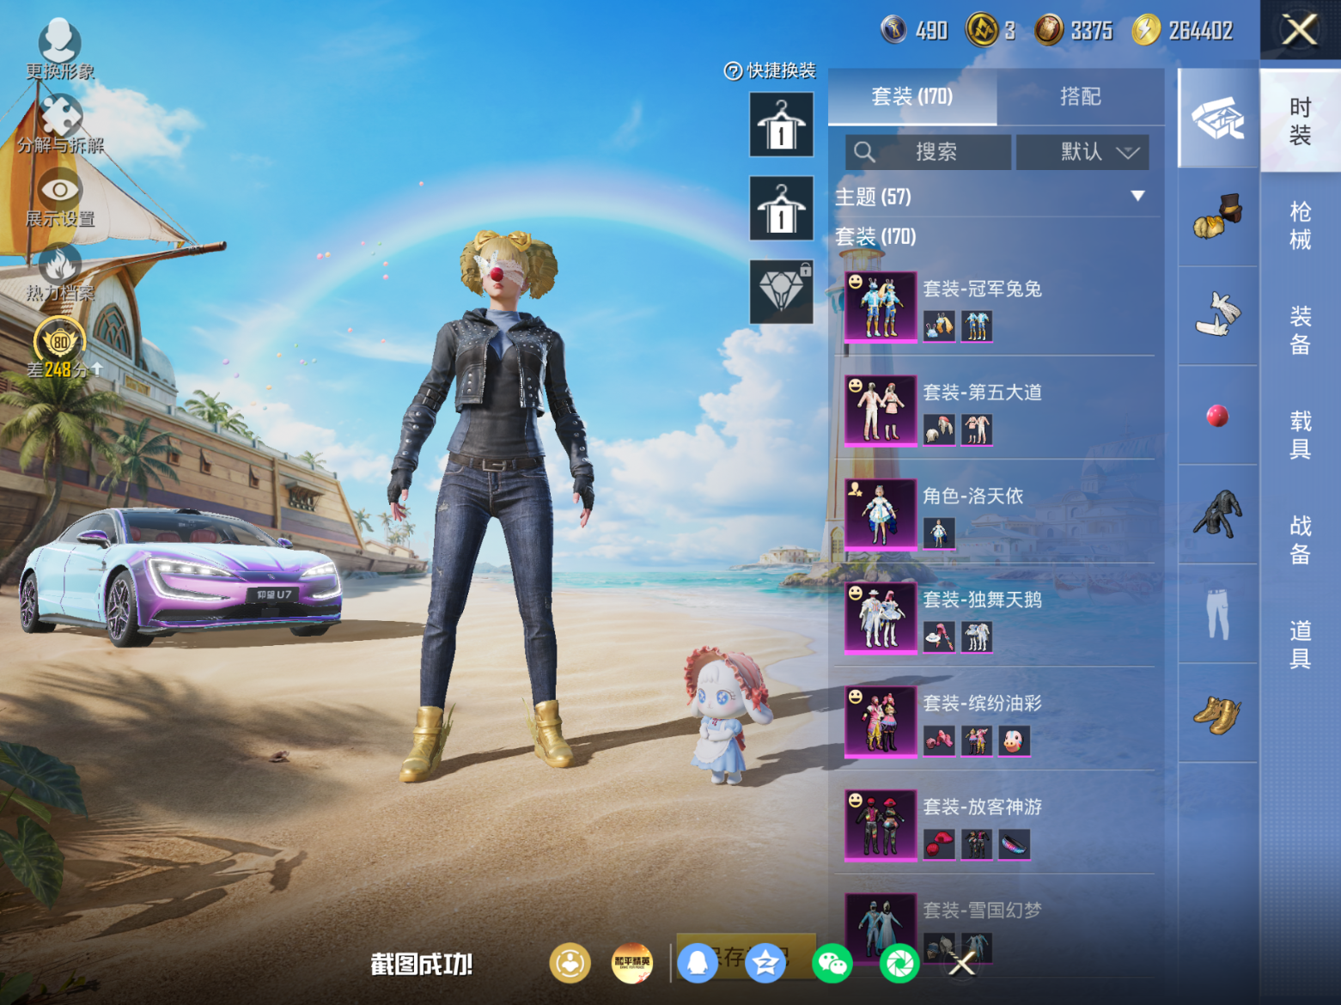
Task: Open the 展示设置 eye icon
Action: (x=60, y=189)
